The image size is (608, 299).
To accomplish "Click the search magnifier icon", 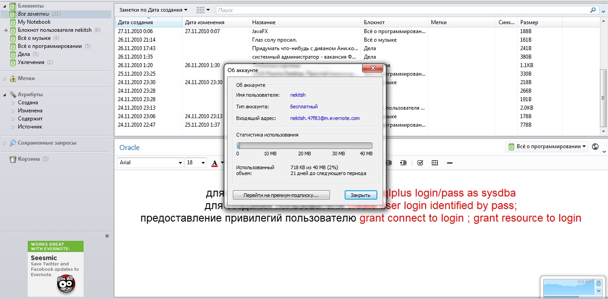I will pyautogui.click(x=593, y=10).
